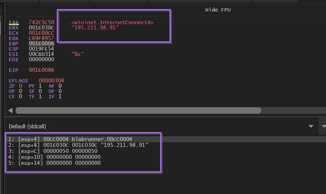Click the highlighted EBP value 001E0006
The width and height of the screenshot is (326, 194).
click(41, 44)
